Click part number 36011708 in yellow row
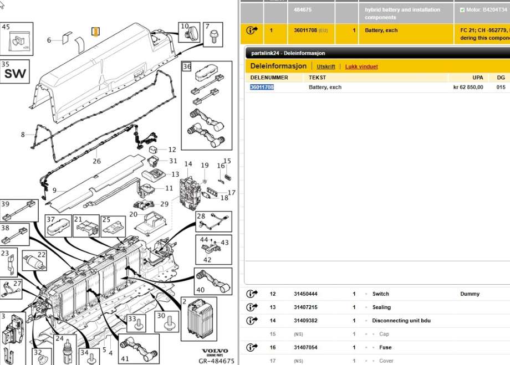 [305, 30]
